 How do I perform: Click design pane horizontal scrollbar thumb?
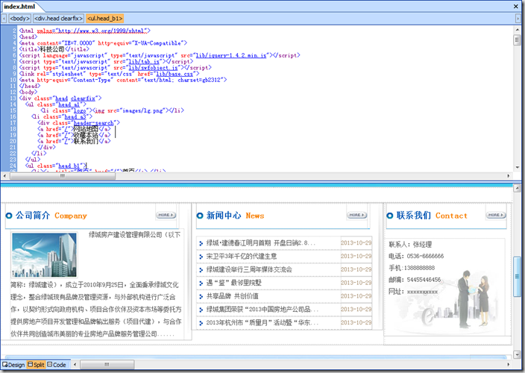pyautogui.click(x=107, y=364)
